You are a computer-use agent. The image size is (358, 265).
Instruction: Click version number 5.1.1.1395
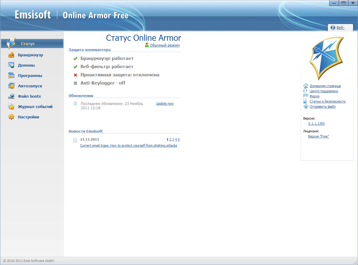pos(317,124)
